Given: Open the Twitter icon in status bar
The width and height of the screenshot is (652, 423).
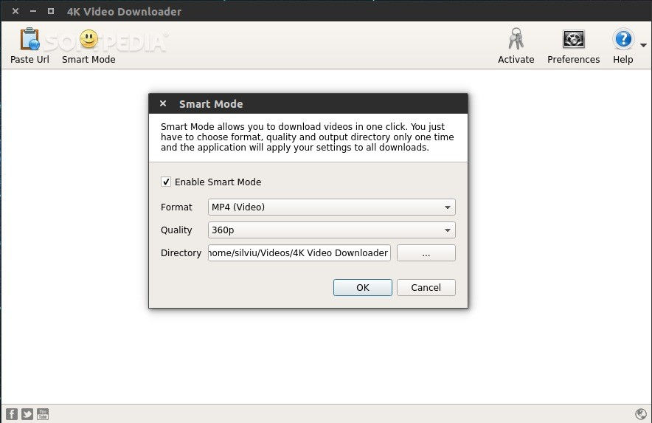Looking at the screenshot, I should coord(27,414).
